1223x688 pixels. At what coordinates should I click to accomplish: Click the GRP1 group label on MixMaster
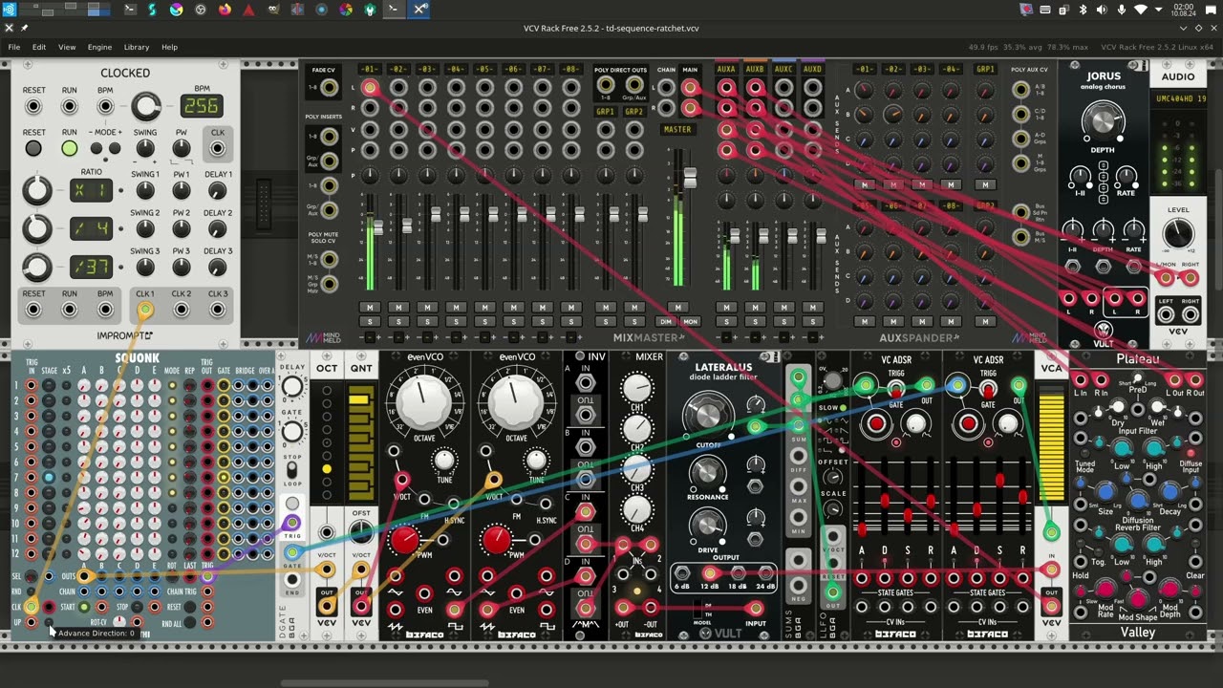click(x=605, y=112)
